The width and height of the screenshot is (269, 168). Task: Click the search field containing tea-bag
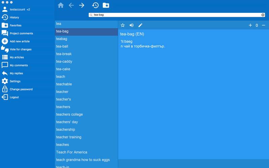[177, 15]
